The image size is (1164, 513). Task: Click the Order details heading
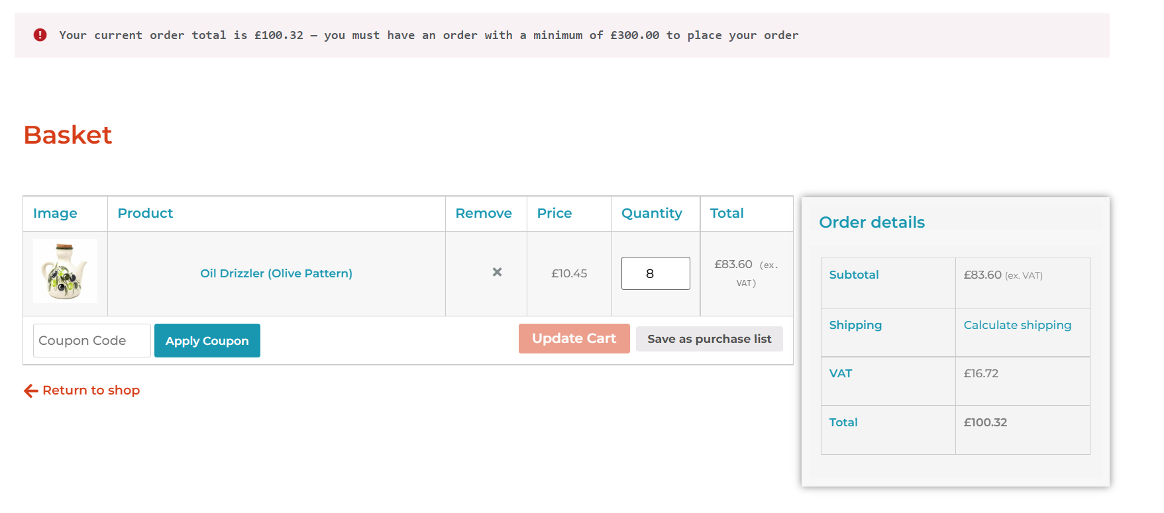tap(871, 222)
